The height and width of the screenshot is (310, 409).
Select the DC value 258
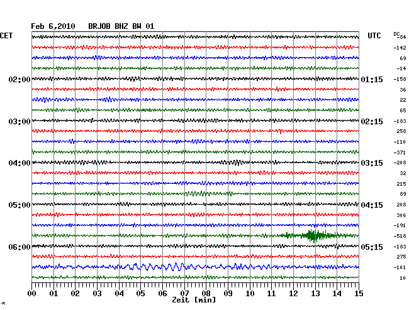click(401, 132)
